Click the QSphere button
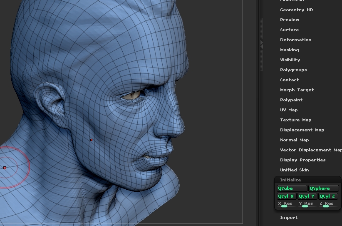This screenshot has height=226, width=342. pos(324,188)
